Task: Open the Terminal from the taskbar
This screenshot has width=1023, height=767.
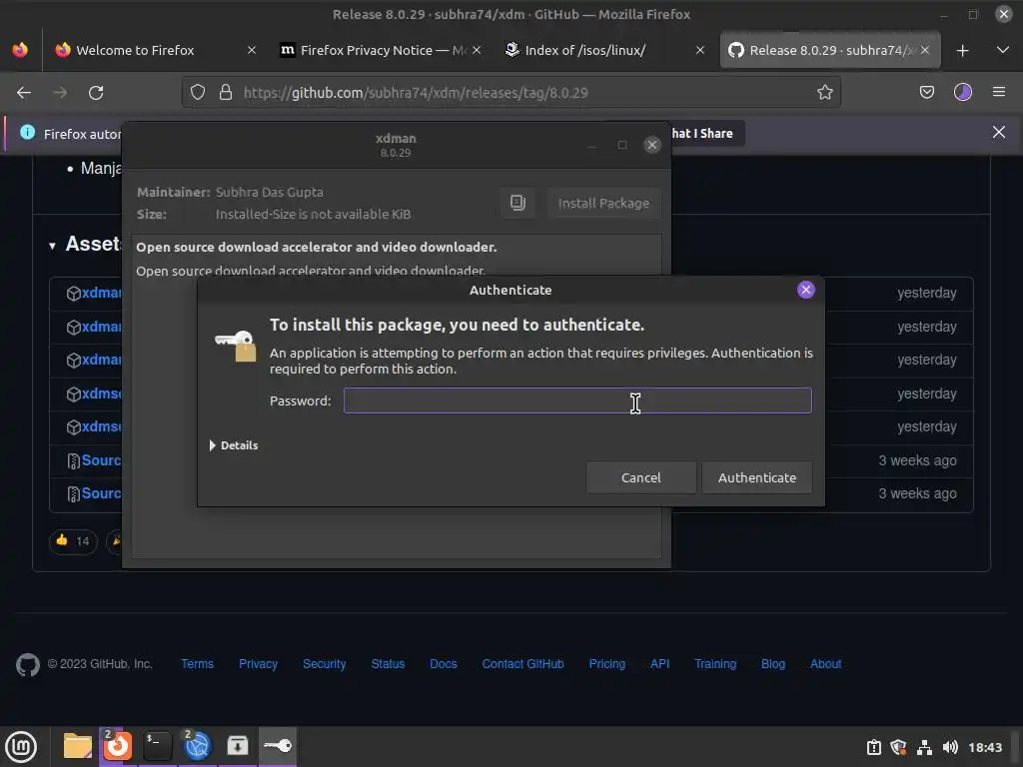Action: (x=157, y=746)
